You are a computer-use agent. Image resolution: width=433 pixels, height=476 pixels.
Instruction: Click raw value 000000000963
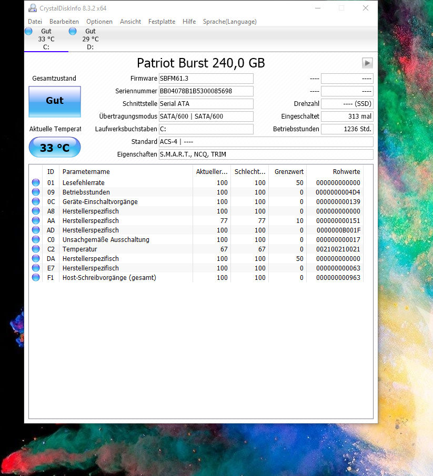[338, 277]
